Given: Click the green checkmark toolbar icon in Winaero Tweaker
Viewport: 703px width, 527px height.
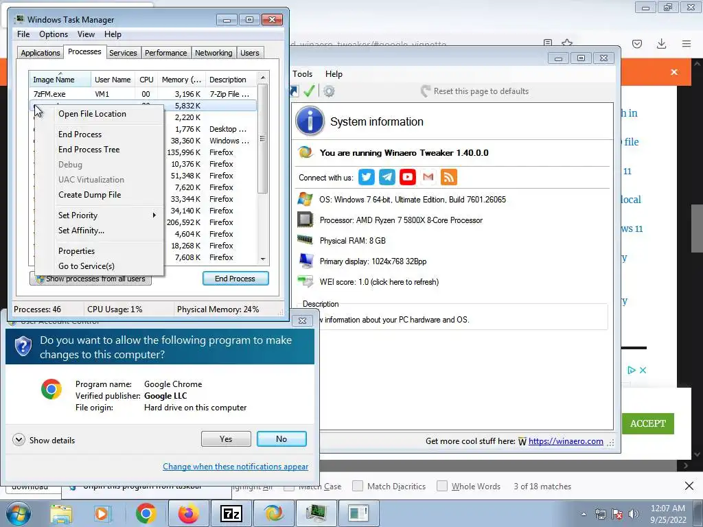Looking at the screenshot, I should (x=309, y=91).
